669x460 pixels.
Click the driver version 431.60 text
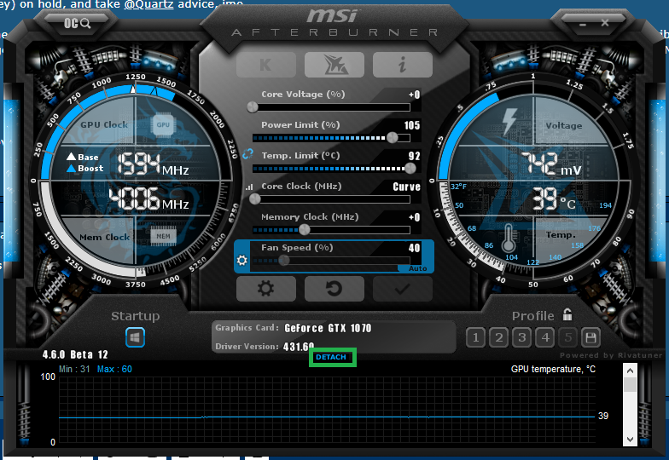pyautogui.click(x=299, y=347)
